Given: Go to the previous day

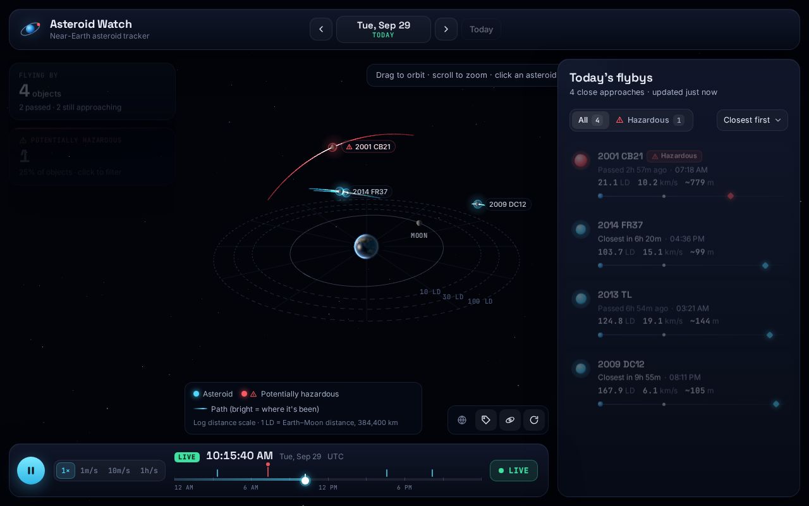Looking at the screenshot, I should coord(321,29).
